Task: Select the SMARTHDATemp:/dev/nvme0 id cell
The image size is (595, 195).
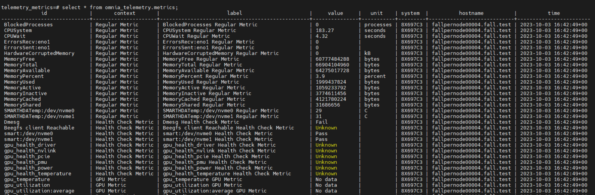Action: click(x=39, y=111)
